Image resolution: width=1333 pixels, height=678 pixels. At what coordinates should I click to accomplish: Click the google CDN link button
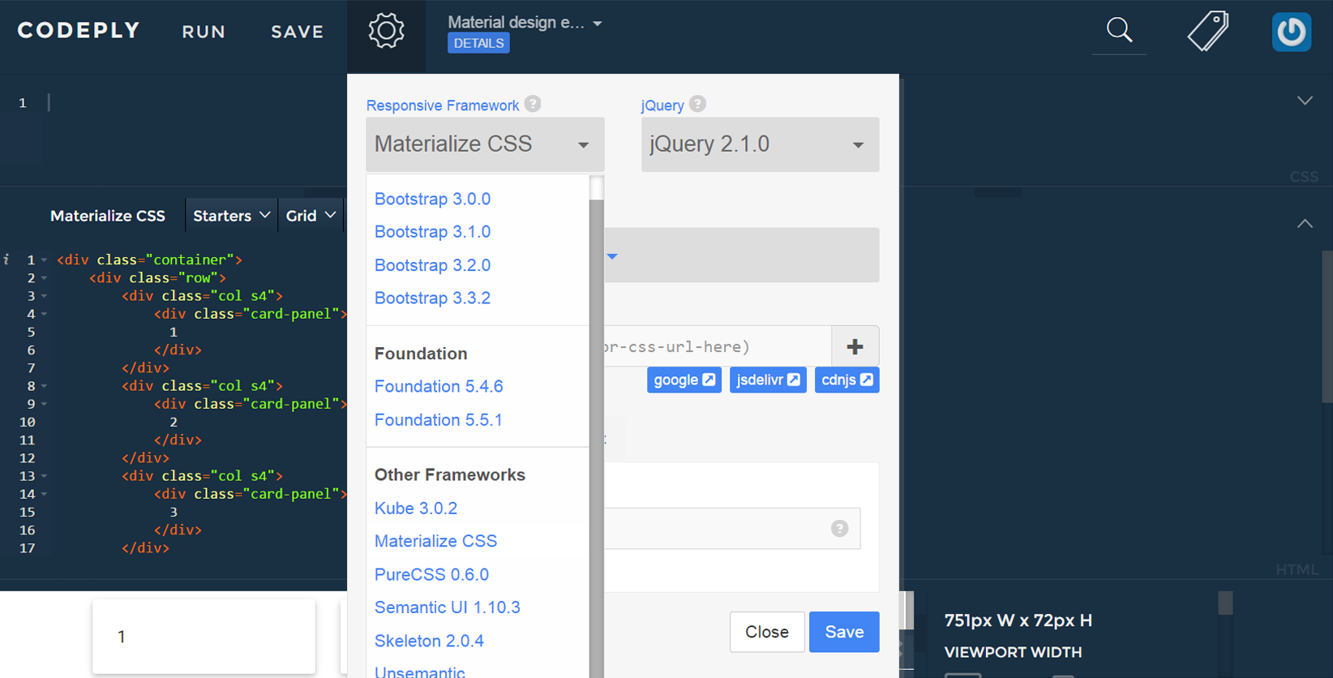(x=684, y=380)
